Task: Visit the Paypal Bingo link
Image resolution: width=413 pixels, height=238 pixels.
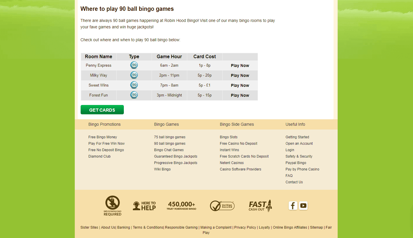Action: point(296,163)
